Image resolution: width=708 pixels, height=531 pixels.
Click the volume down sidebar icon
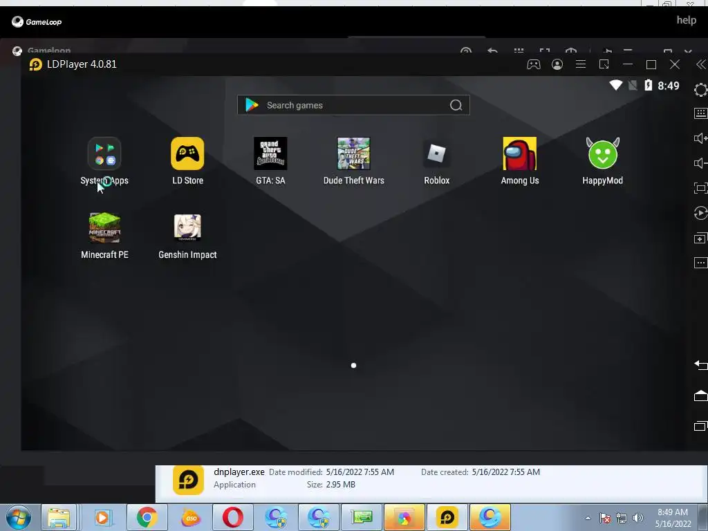701,163
